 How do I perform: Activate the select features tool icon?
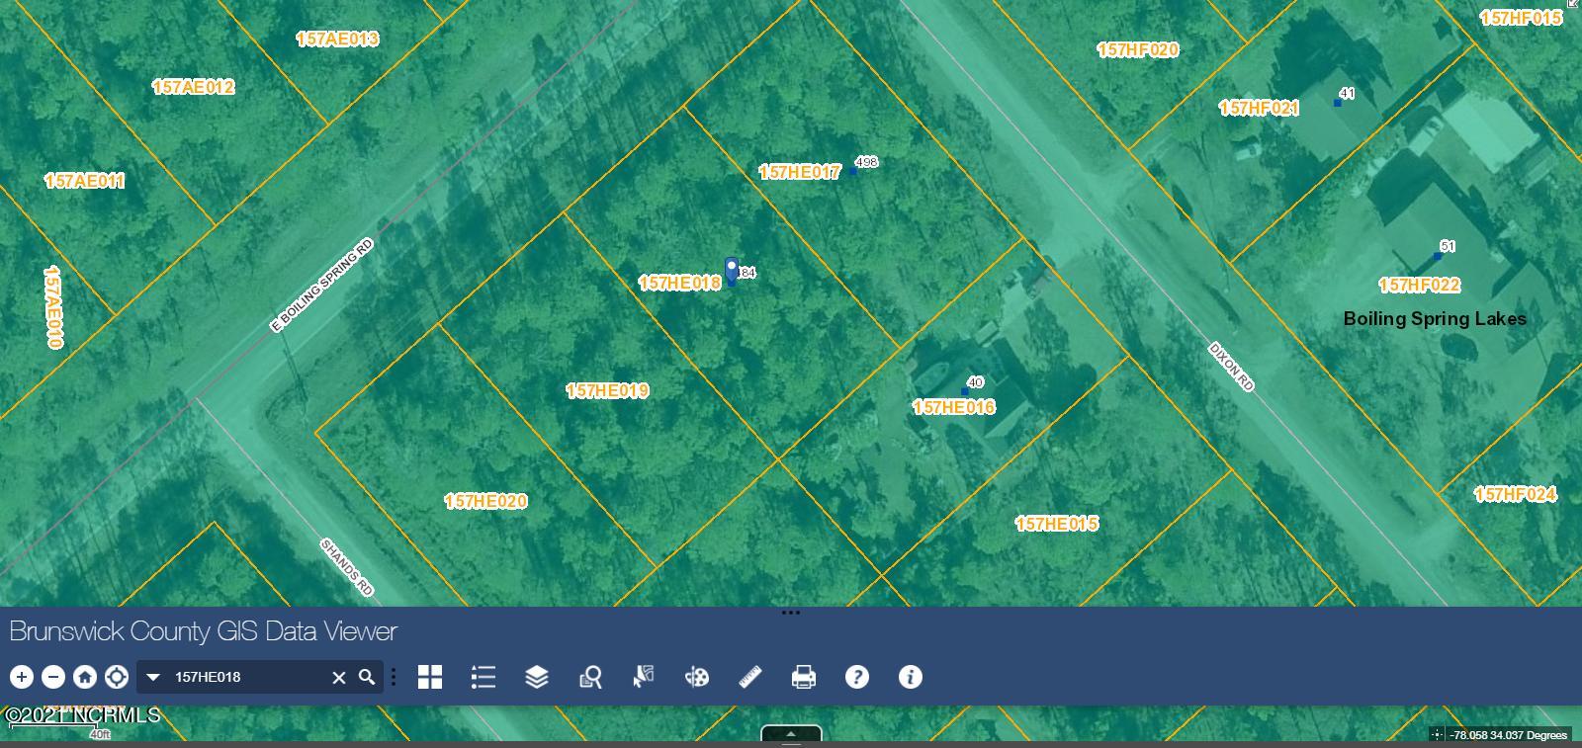(x=644, y=677)
